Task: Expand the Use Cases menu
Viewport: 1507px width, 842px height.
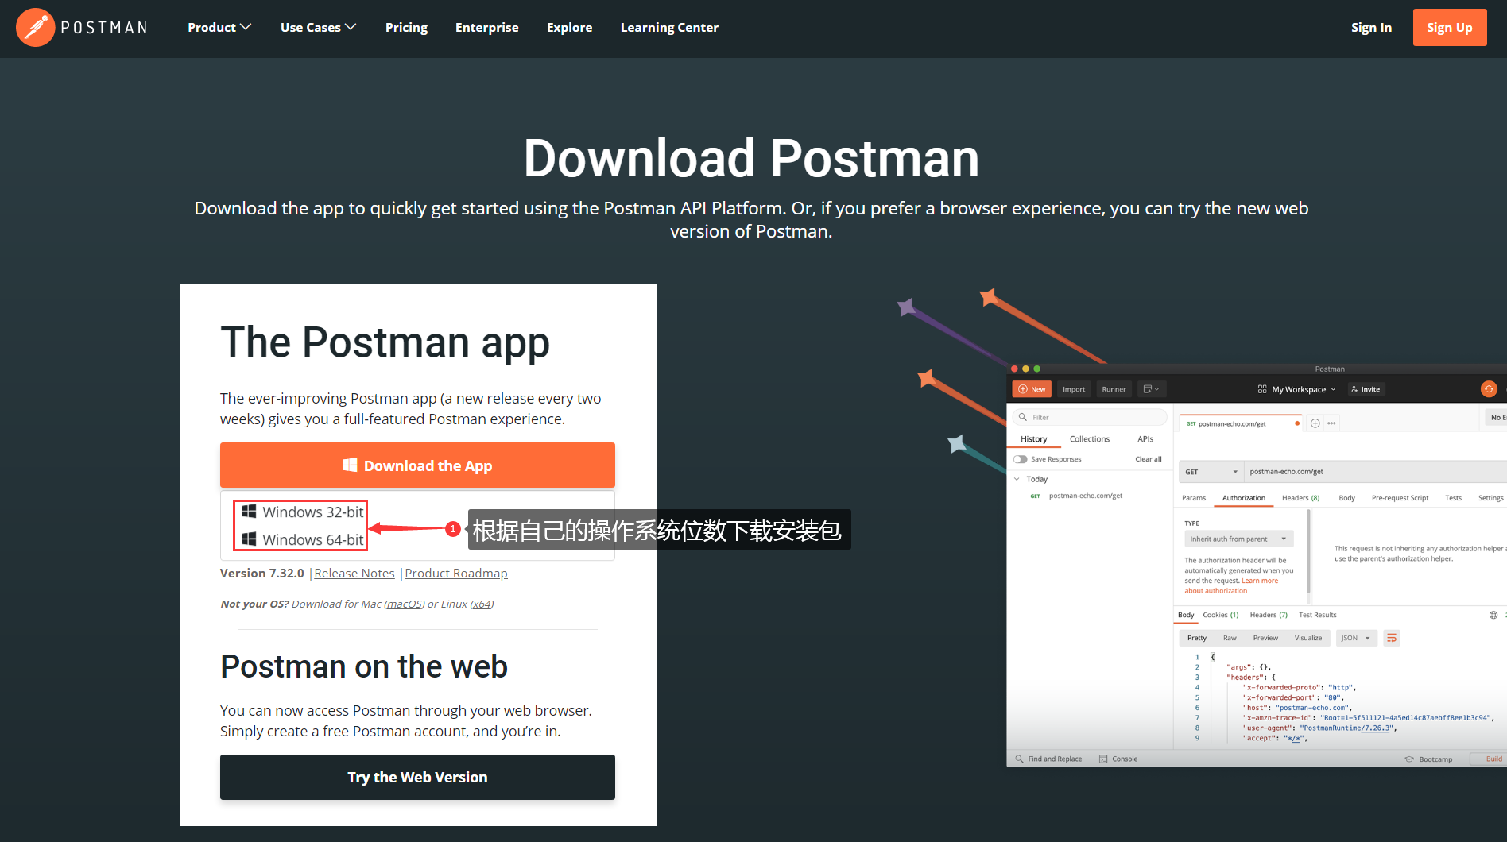Action: coord(318,27)
